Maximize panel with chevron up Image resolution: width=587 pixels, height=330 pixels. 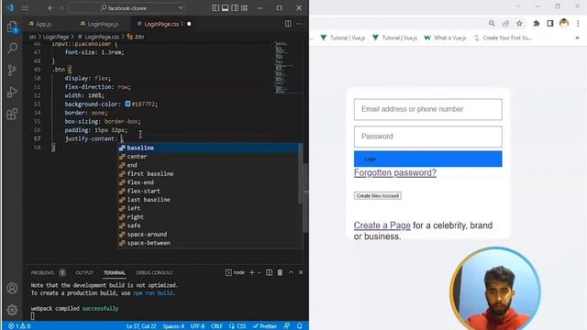(x=291, y=273)
